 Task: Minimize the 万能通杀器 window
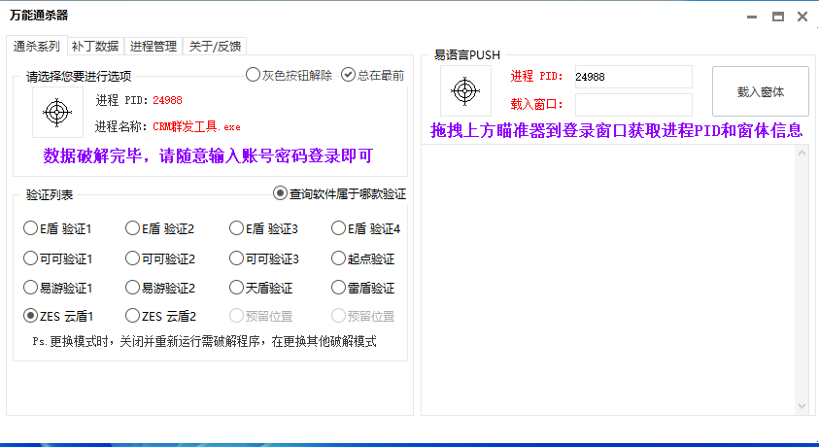pyautogui.click(x=752, y=17)
